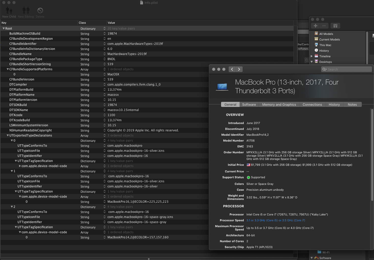Click the Key column header
This screenshot has width=374, height=260.
39,23
